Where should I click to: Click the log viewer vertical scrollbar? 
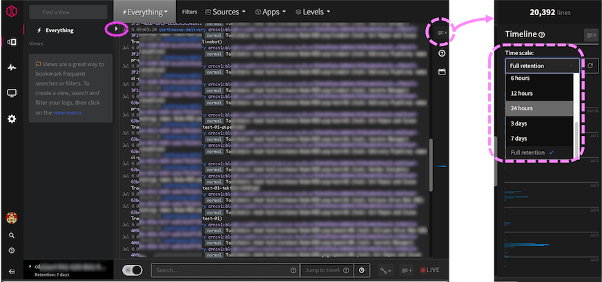click(x=431, y=165)
